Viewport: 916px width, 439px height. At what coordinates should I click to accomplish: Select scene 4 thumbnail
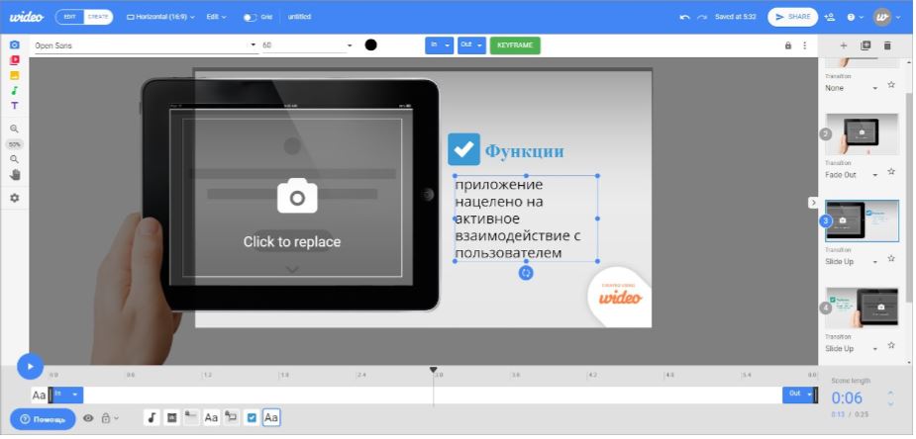(862, 307)
